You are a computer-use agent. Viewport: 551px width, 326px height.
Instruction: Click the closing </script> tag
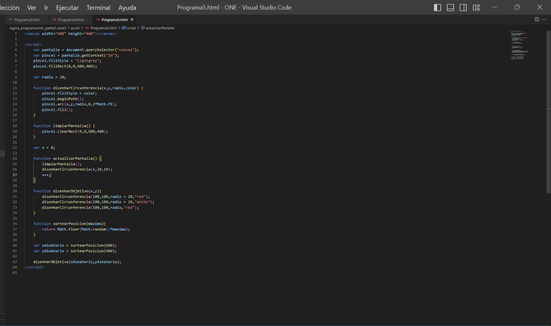coord(34,267)
